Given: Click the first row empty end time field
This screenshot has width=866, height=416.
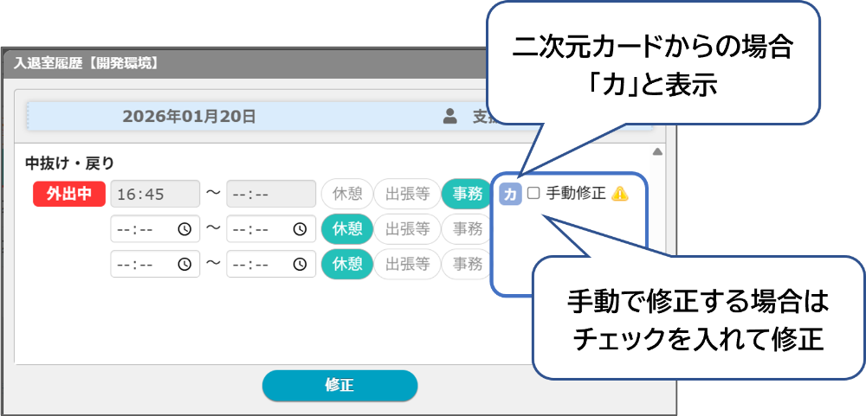Looking at the screenshot, I should [271, 194].
